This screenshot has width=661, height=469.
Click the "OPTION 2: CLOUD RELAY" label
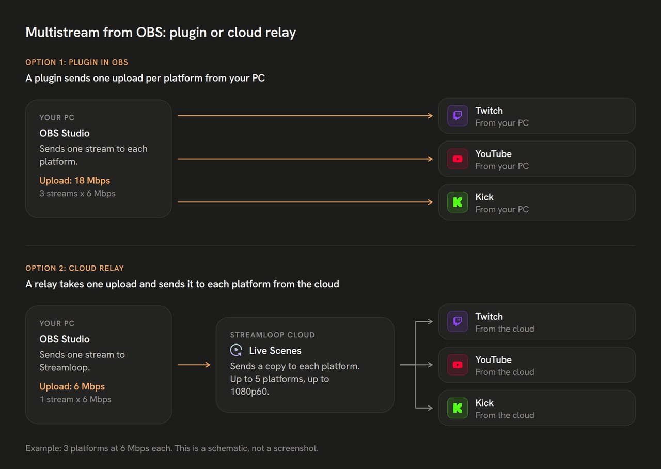point(75,268)
